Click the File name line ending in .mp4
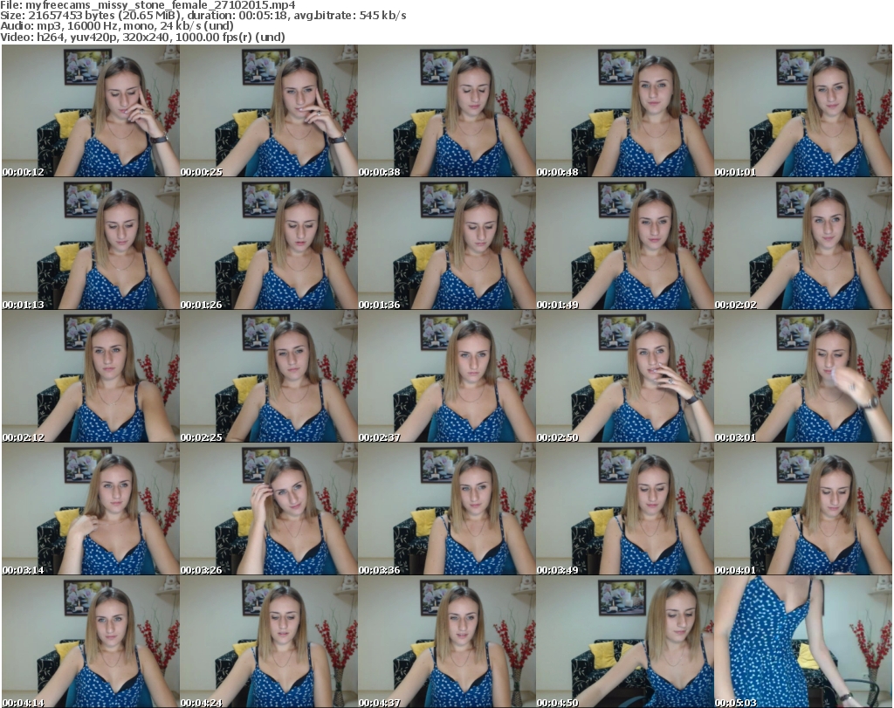Viewport: 894px width, 708px height. 148,5
